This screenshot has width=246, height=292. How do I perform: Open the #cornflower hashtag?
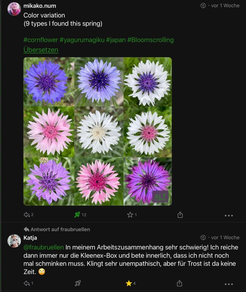[x=40, y=40]
